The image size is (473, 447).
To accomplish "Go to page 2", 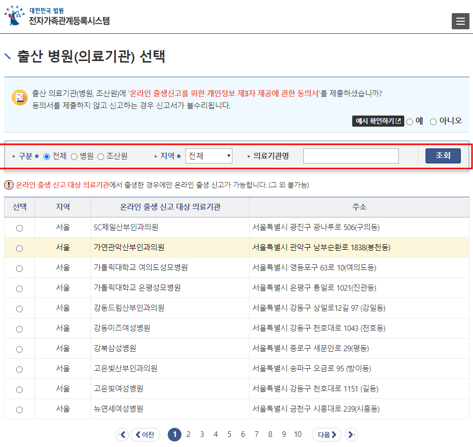I will pyautogui.click(x=188, y=434).
